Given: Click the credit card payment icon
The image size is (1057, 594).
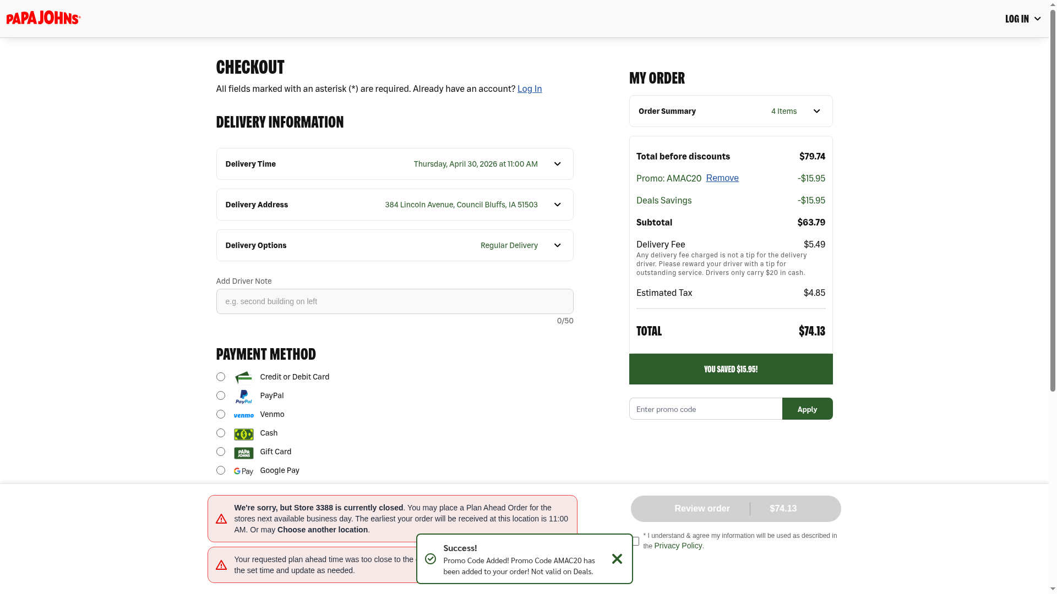Looking at the screenshot, I should click(x=243, y=377).
